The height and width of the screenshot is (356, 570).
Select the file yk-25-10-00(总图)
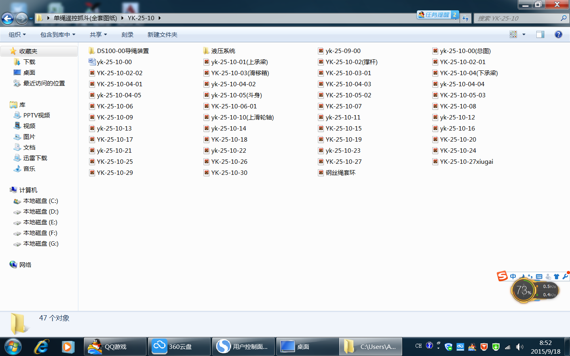click(x=465, y=51)
